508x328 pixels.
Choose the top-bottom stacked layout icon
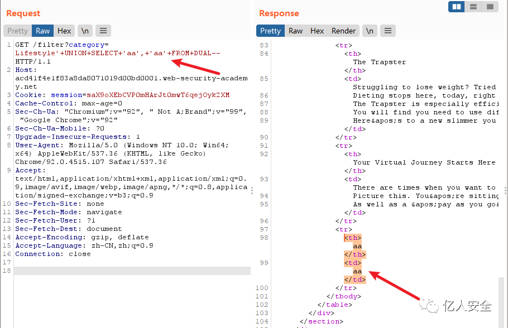(473, 7)
